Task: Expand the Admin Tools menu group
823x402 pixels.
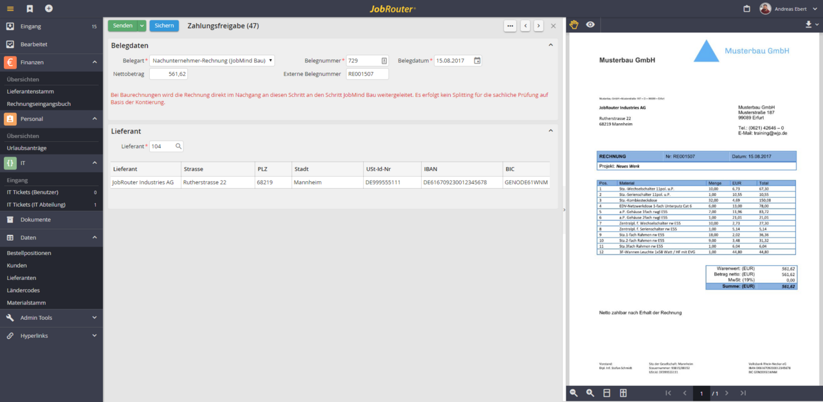Action: [x=95, y=318]
